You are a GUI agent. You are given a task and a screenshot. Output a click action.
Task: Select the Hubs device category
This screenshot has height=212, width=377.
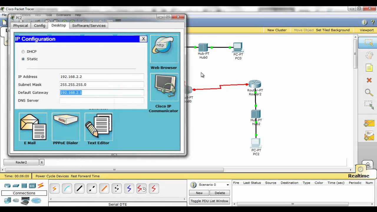click(24, 185)
